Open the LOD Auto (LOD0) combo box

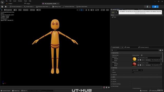click(x=137, y=70)
